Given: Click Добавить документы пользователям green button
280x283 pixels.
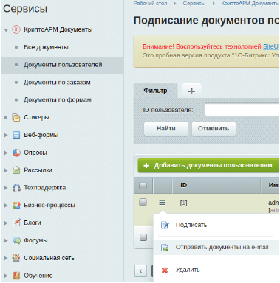Looking at the screenshot, I should [208, 165].
